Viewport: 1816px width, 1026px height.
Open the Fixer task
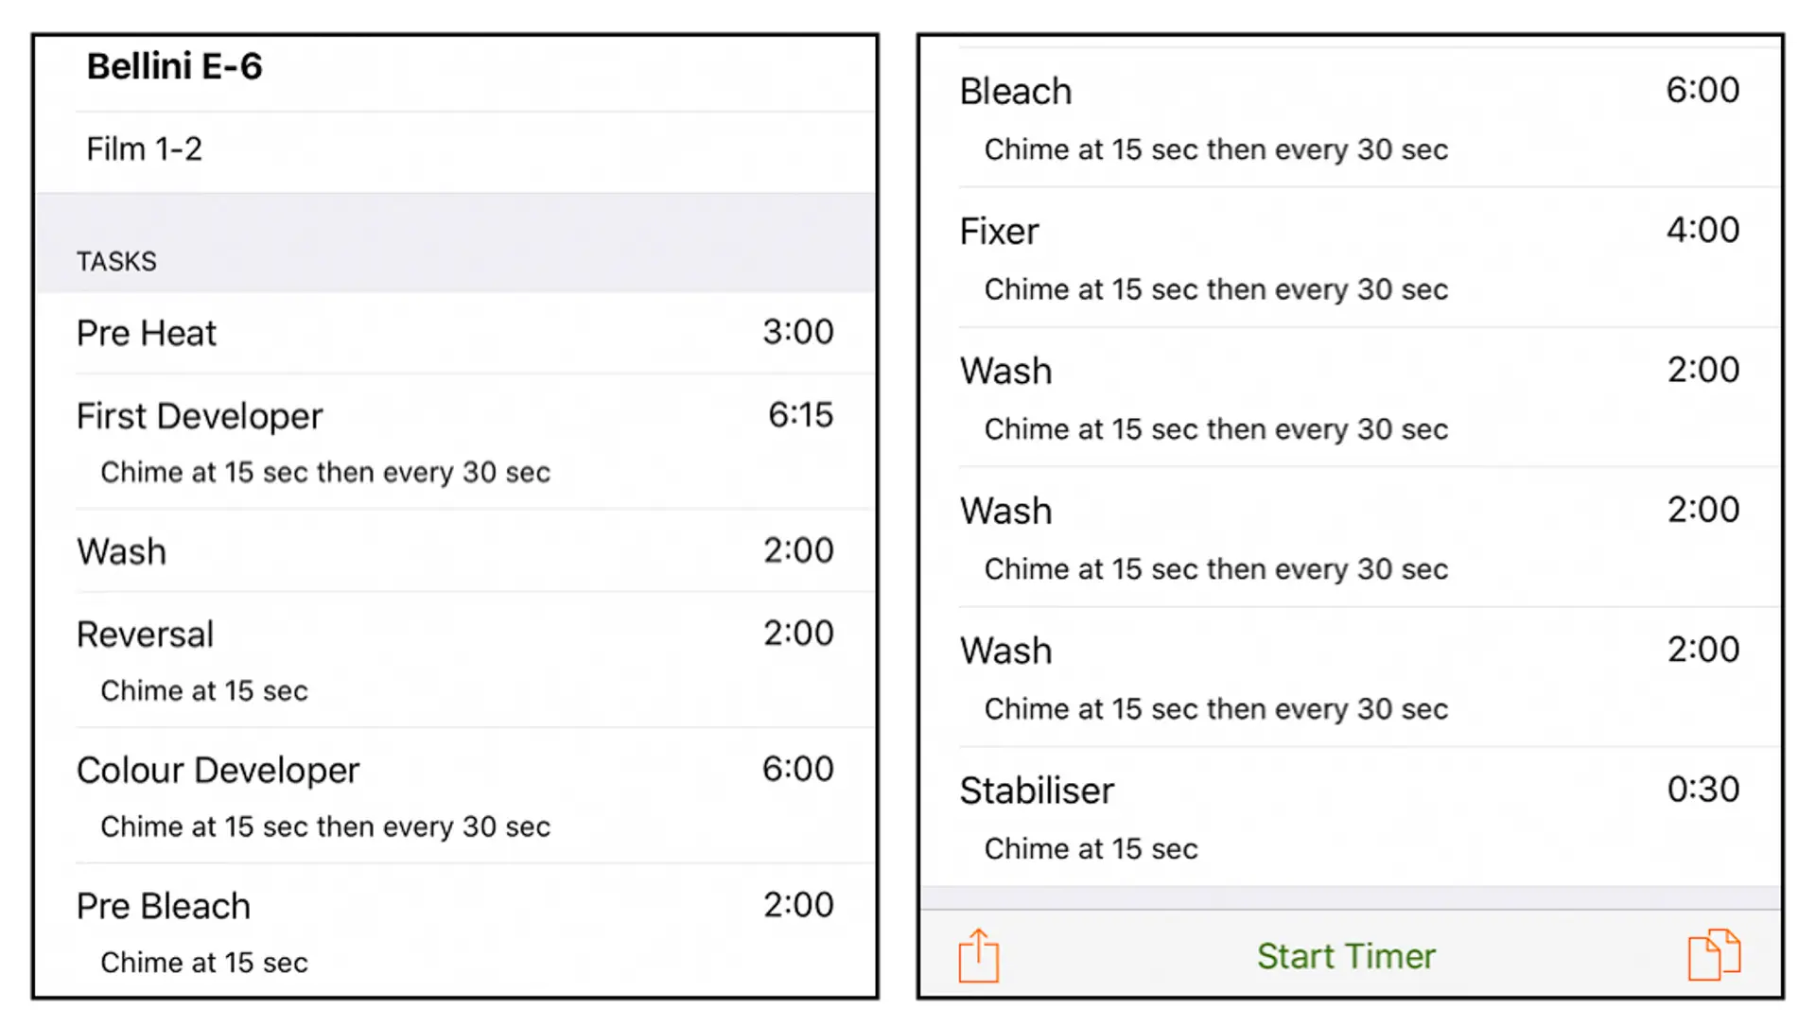(1351, 257)
